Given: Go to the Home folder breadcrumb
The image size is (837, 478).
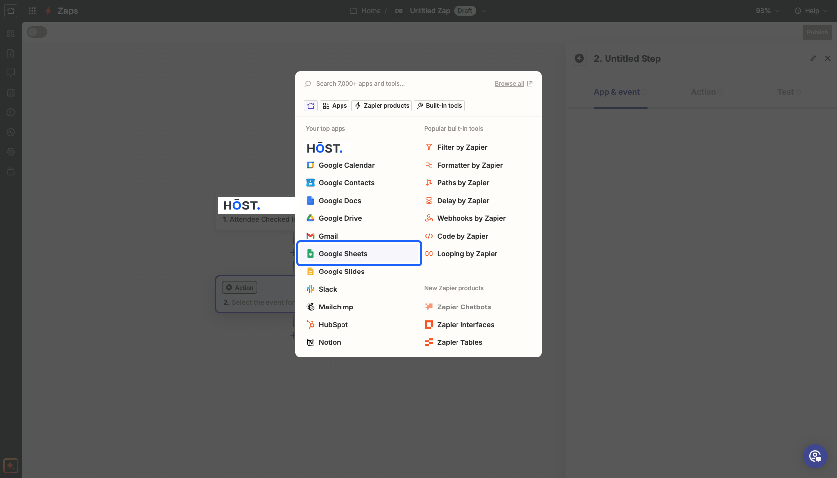Looking at the screenshot, I should [x=365, y=11].
